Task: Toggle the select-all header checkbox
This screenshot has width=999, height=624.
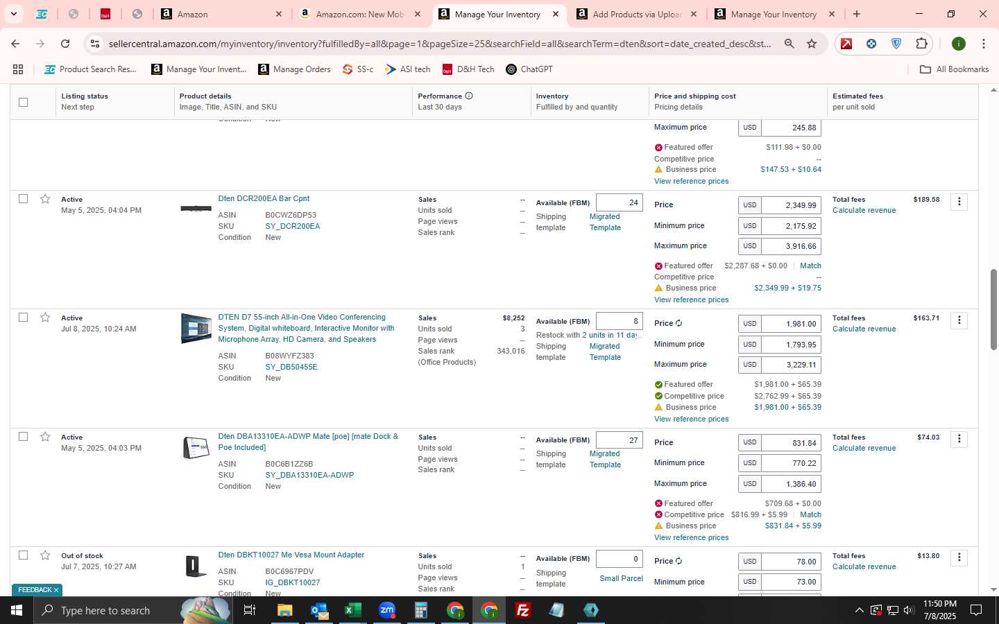Action: tap(23, 102)
